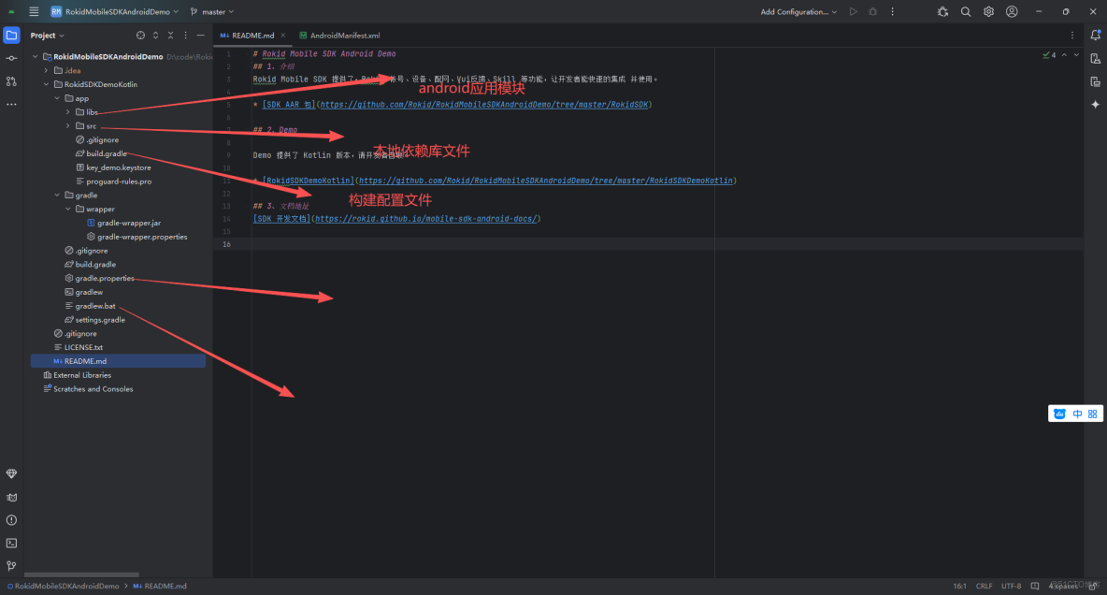
Task: Select the Opened File locator crosshair in Project toolbar
Action: pyautogui.click(x=140, y=35)
